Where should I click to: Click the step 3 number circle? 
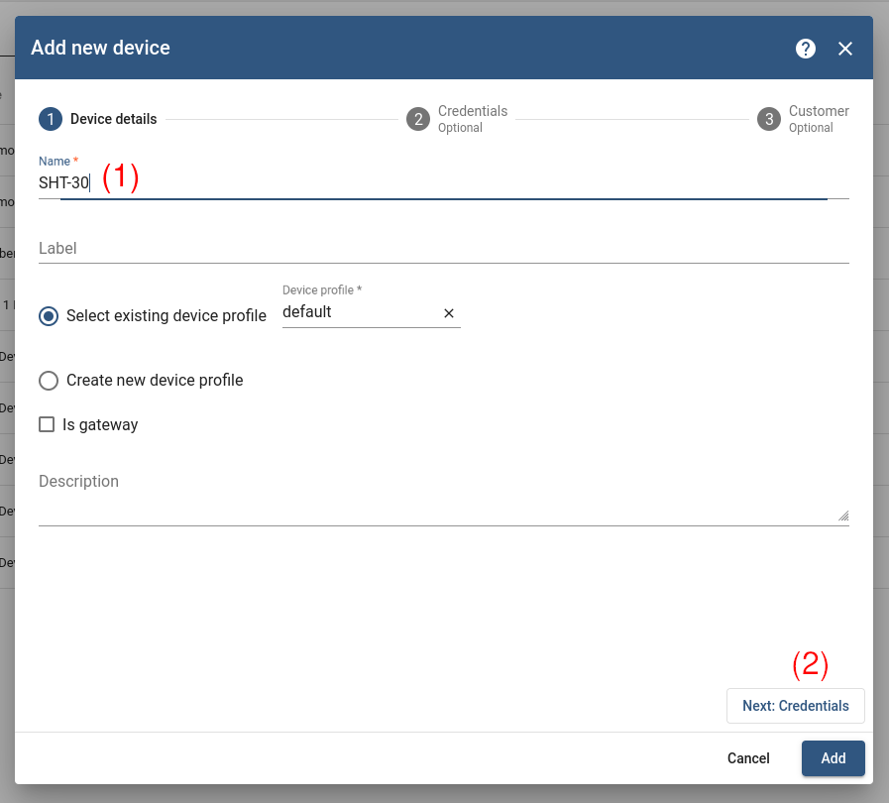[769, 119]
